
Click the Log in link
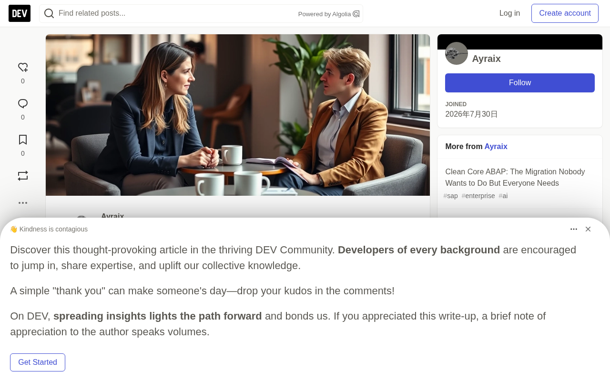(x=510, y=13)
